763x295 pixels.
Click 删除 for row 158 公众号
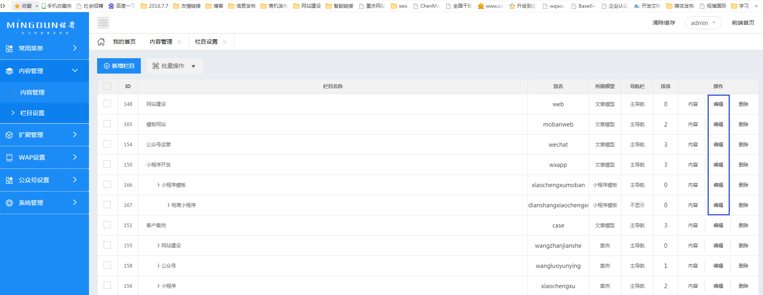coord(744,266)
